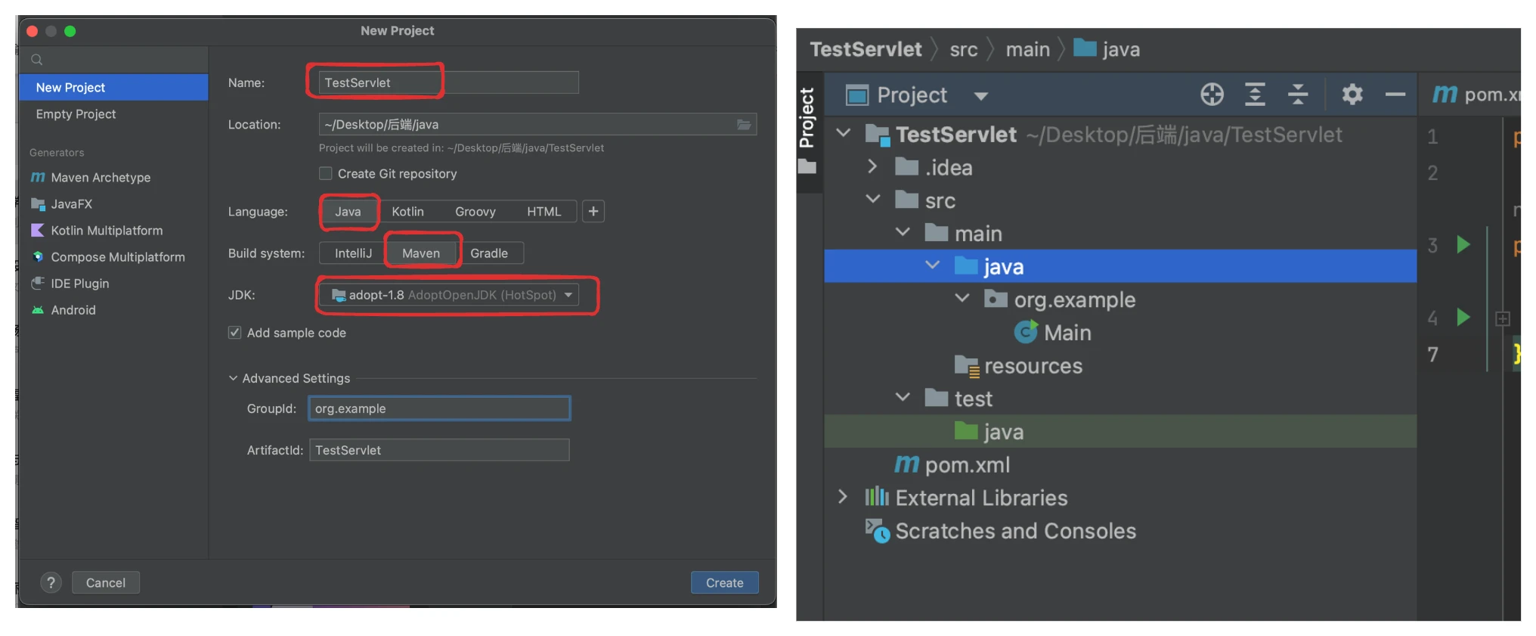Click java in breadcrumb bar
Viewport: 1536px width, 636px height.
(x=1107, y=49)
